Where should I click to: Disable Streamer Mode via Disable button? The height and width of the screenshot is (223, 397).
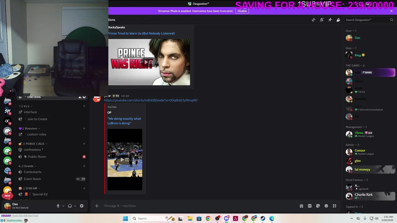click(242, 11)
